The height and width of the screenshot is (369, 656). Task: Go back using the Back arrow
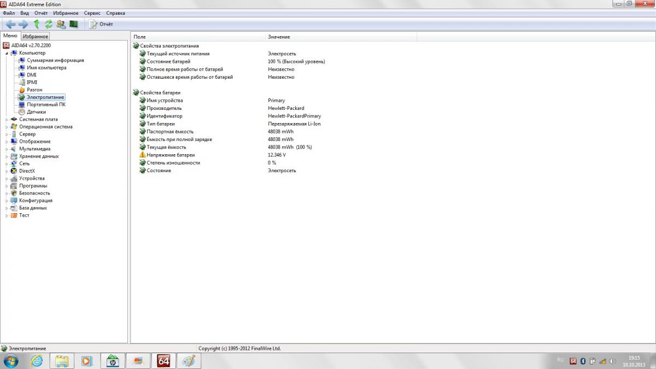(x=10, y=24)
